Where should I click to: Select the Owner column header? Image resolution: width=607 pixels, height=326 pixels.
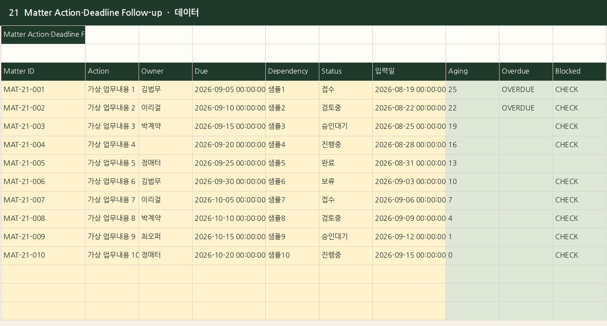[x=165, y=71]
